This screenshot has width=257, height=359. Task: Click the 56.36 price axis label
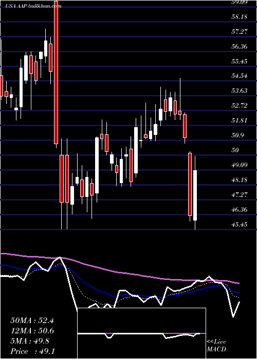[x=239, y=47]
